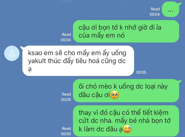Tap the Read 00:04 label by "..." bubble
Image resolution: width=185 pixels, height=137 pixels.
pos(155,12)
